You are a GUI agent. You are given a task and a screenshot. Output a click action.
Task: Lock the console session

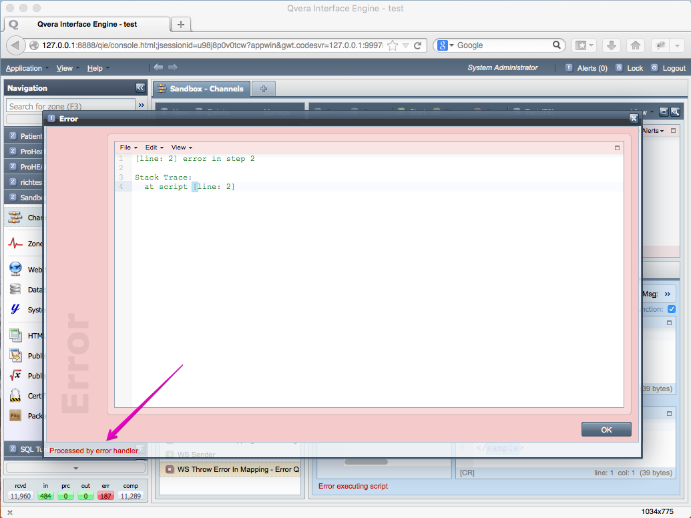click(x=630, y=68)
